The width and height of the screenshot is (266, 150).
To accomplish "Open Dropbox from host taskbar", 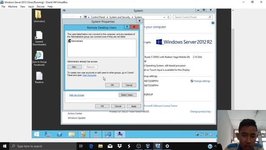I will pos(120,146).
